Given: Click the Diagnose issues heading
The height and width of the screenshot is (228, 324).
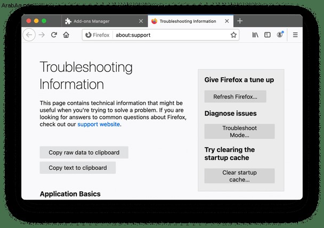Looking at the screenshot, I should [x=230, y=113].
